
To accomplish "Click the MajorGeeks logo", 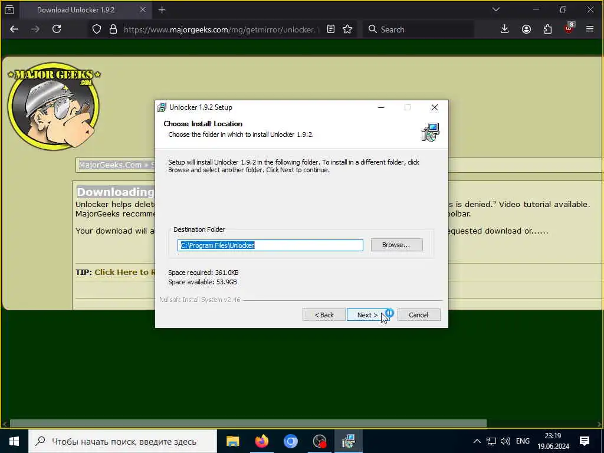I will (x=54, y=106).
